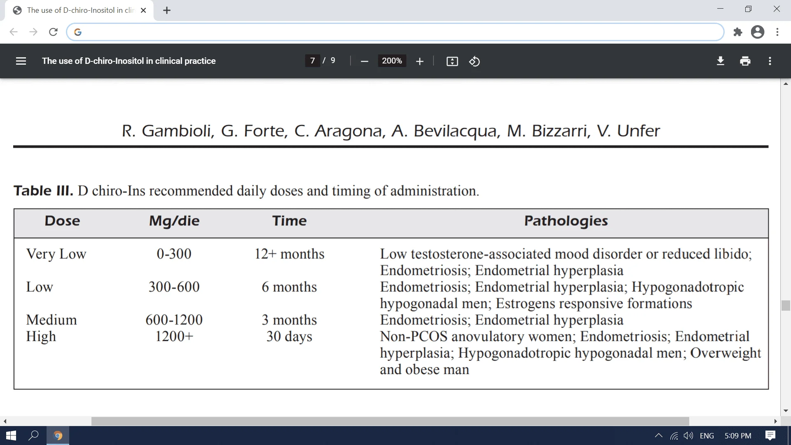
Task: Close the D-chiro-Inositol tab
Action: [143, 10]
